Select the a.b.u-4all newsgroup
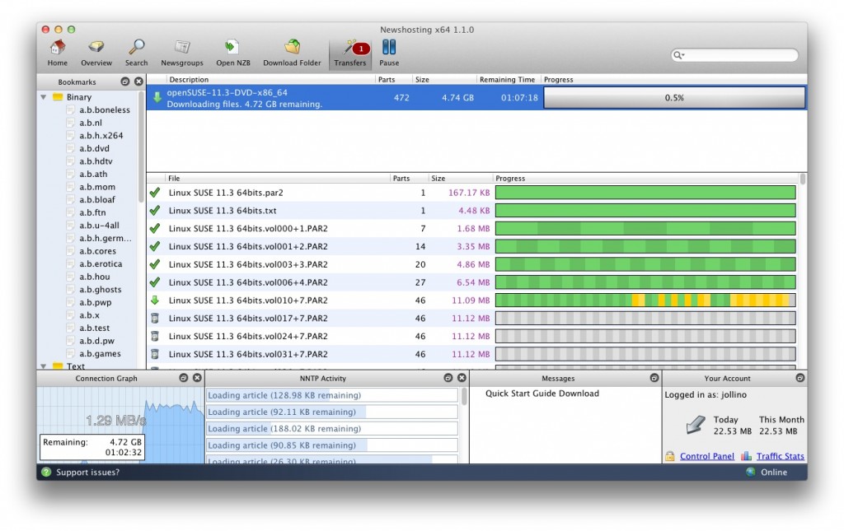 click(99, 226)
